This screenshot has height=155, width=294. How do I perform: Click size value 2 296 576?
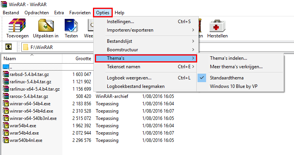(82, 140)
